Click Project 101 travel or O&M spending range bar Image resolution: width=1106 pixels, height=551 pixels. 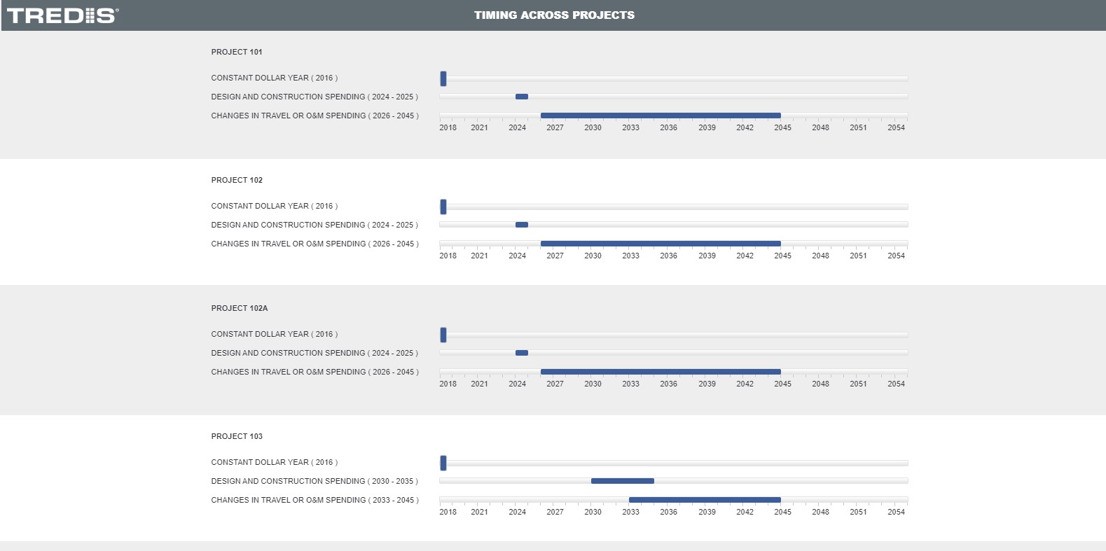[660, 116]
